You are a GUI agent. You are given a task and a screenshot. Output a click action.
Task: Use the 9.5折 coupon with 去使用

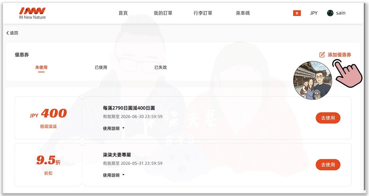(328, 165)
